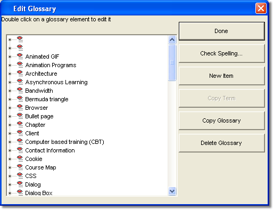Select the icon beside Architecture entry
This screenshot has width=274, height=210.
point(20,73)
